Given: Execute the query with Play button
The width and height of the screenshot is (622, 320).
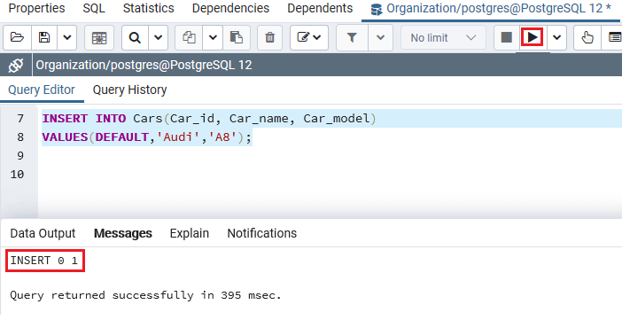Looking at the screenshot, I should pos(533,38).
